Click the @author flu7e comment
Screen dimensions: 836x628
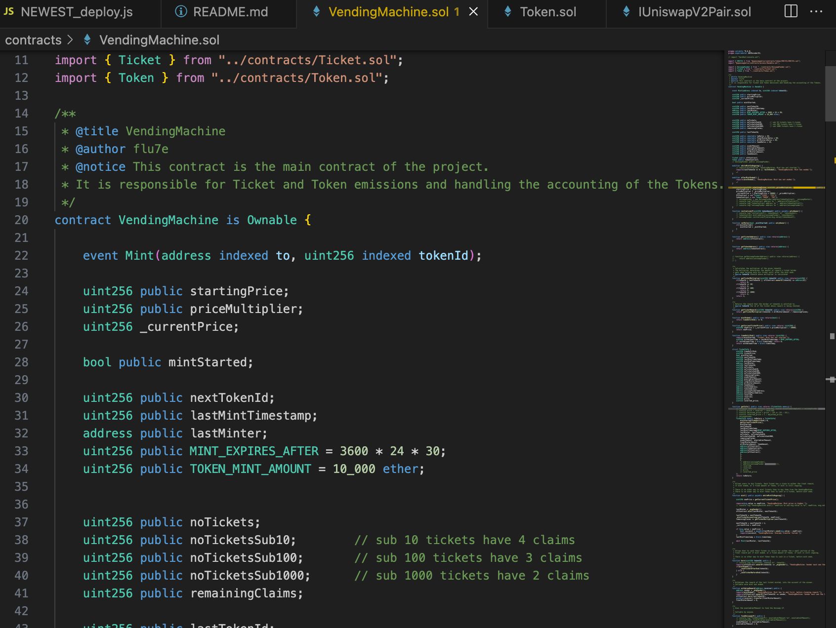click(122, 149)
